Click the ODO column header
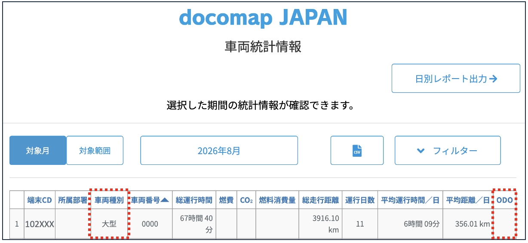The height and width of the screenshot is (243, 528). [x=504, y=200]
